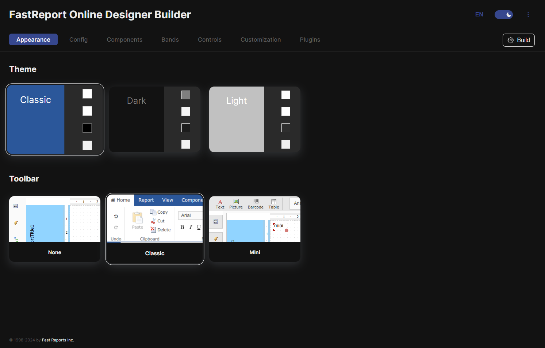Open the Components tab
The height and width of the screenshot is (348, 545).
pyautogui.click(x=124, y=39)
